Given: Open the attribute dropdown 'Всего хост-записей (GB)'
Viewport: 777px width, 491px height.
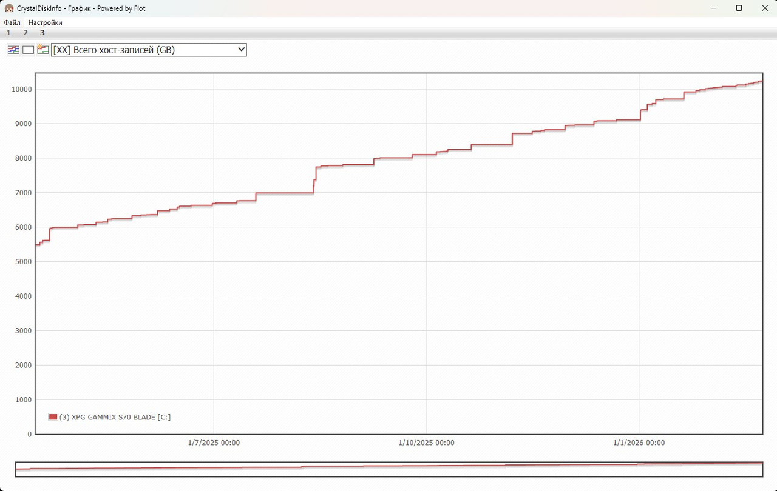Looking at the screenshot, I should pyautogui.click(x=149, y=50).
